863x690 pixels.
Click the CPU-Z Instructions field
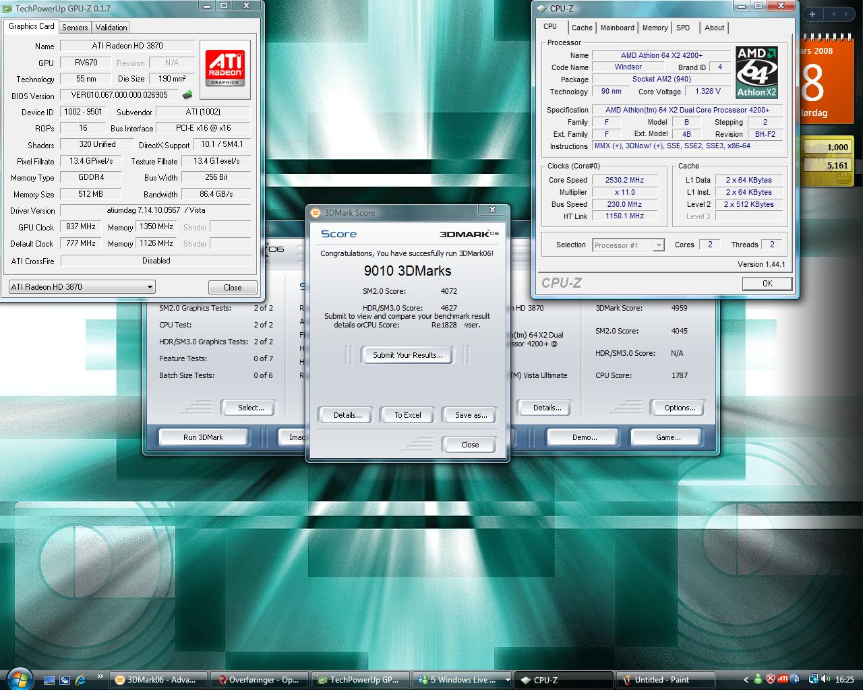[x=687, y=146]
